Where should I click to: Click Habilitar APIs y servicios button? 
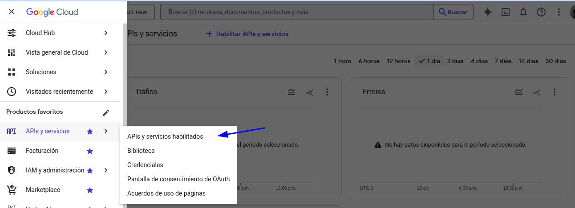coord(247,34)
